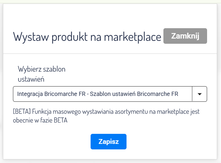Click the Zamknij button

tap(185, 36)
